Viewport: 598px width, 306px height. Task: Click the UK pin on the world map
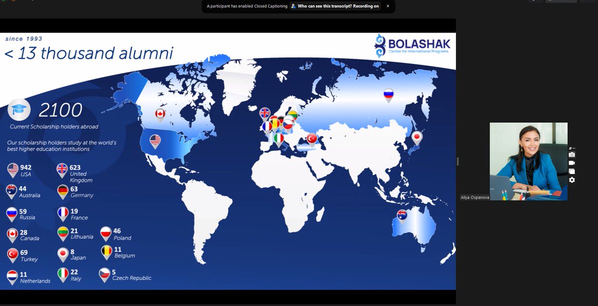pos(265,115)
